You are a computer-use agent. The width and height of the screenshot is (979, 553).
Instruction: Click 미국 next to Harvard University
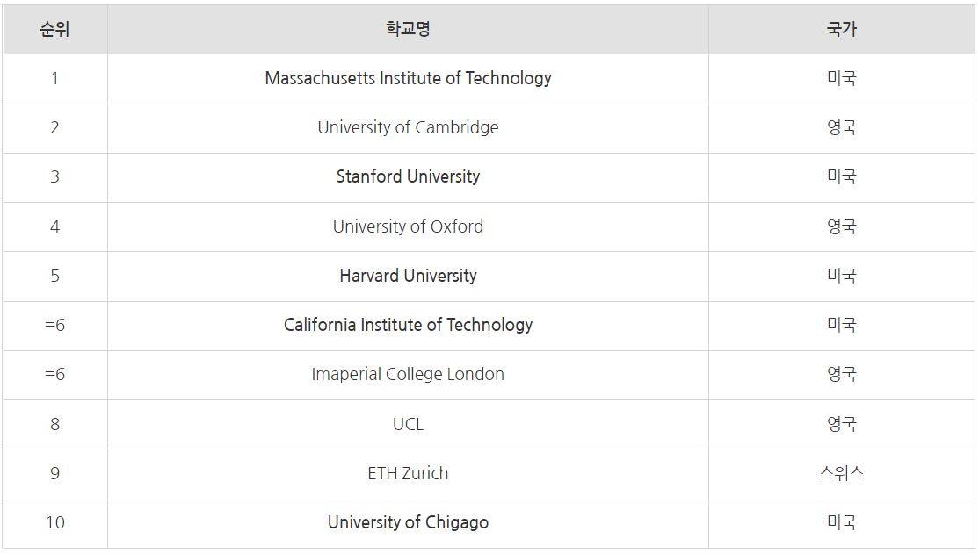pyautogui.click(x=841, y=276)
